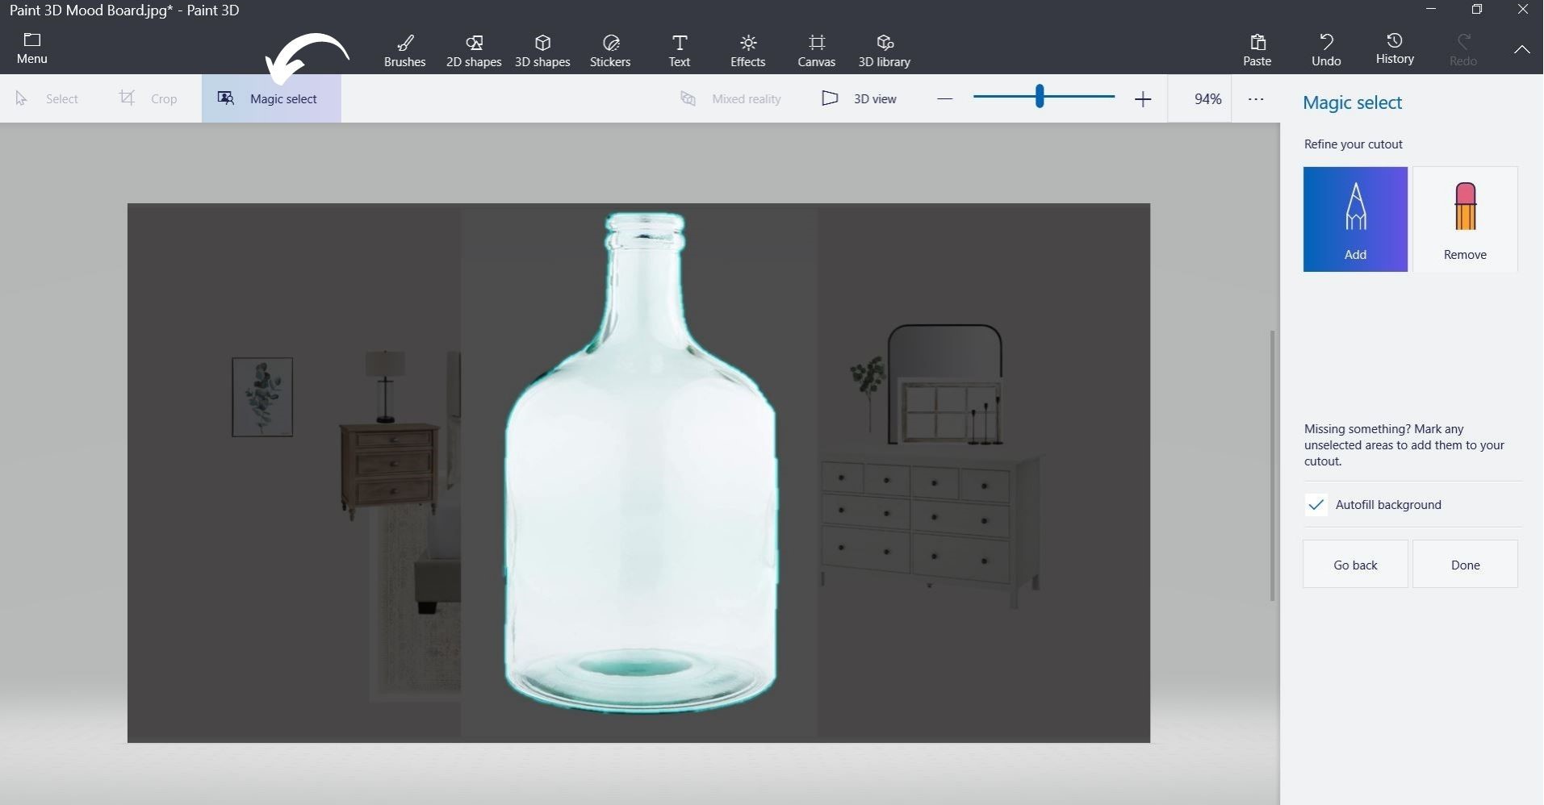Select the Remove eraser refine tool
Screen dimensions: 1544x805
(x=1465, y=219)
